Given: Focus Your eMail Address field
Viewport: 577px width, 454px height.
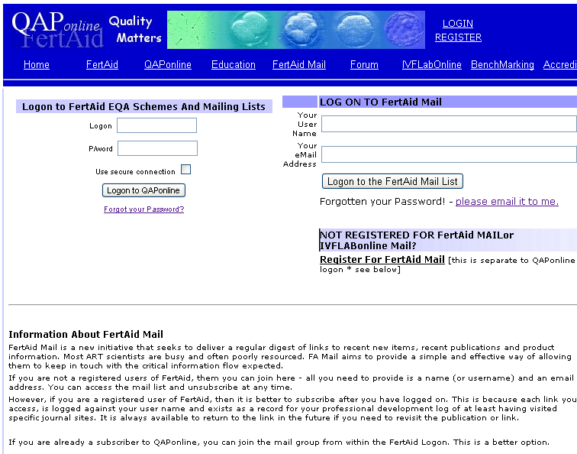Looking at the screenshot, I should coord(449,154).
